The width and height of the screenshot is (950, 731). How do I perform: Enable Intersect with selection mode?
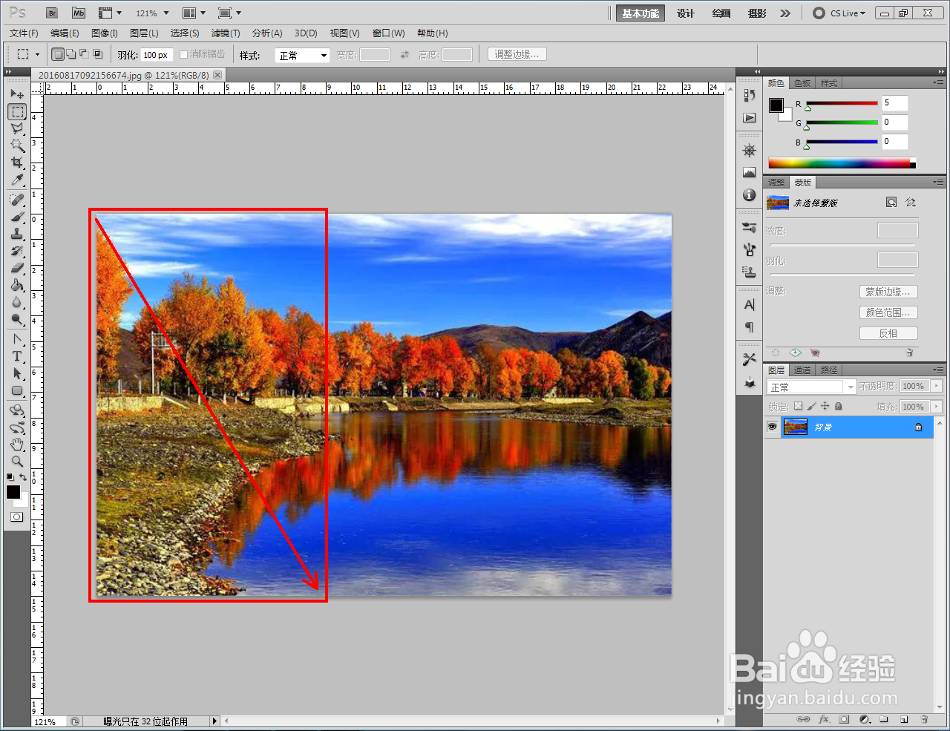click(x=97, y=54)
